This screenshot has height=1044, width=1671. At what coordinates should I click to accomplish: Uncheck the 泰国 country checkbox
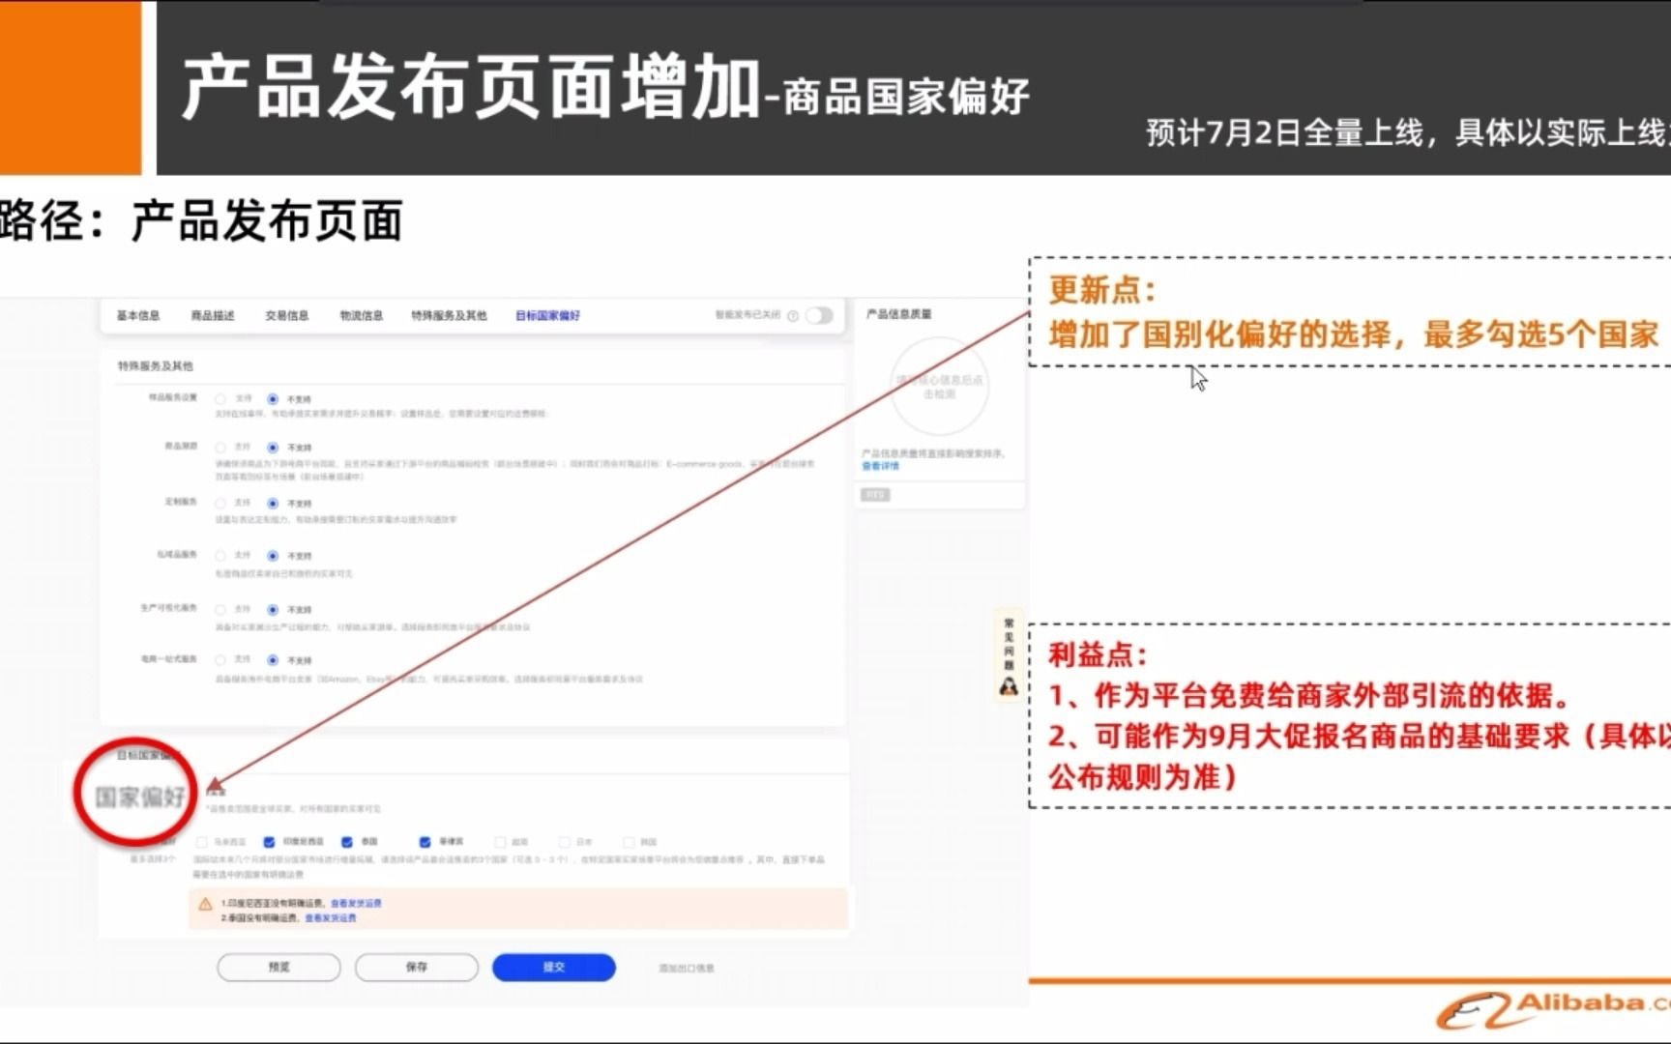(347, 842)
